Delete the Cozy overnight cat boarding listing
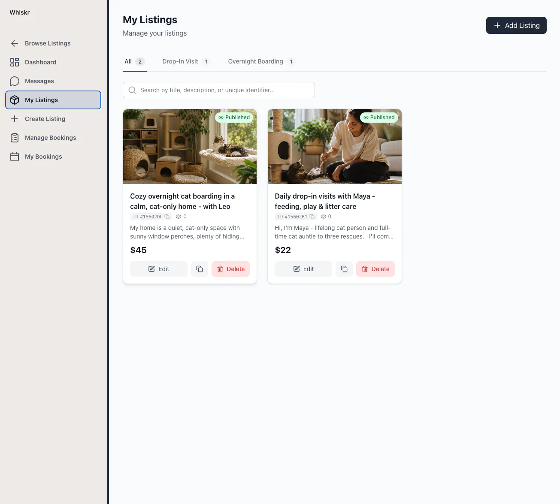 pos(231,269)
